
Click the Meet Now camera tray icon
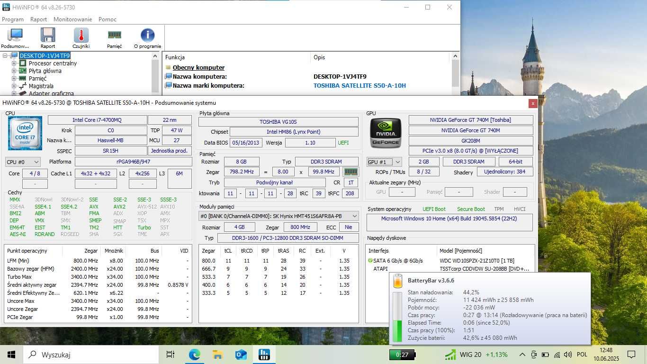[534, 355]
